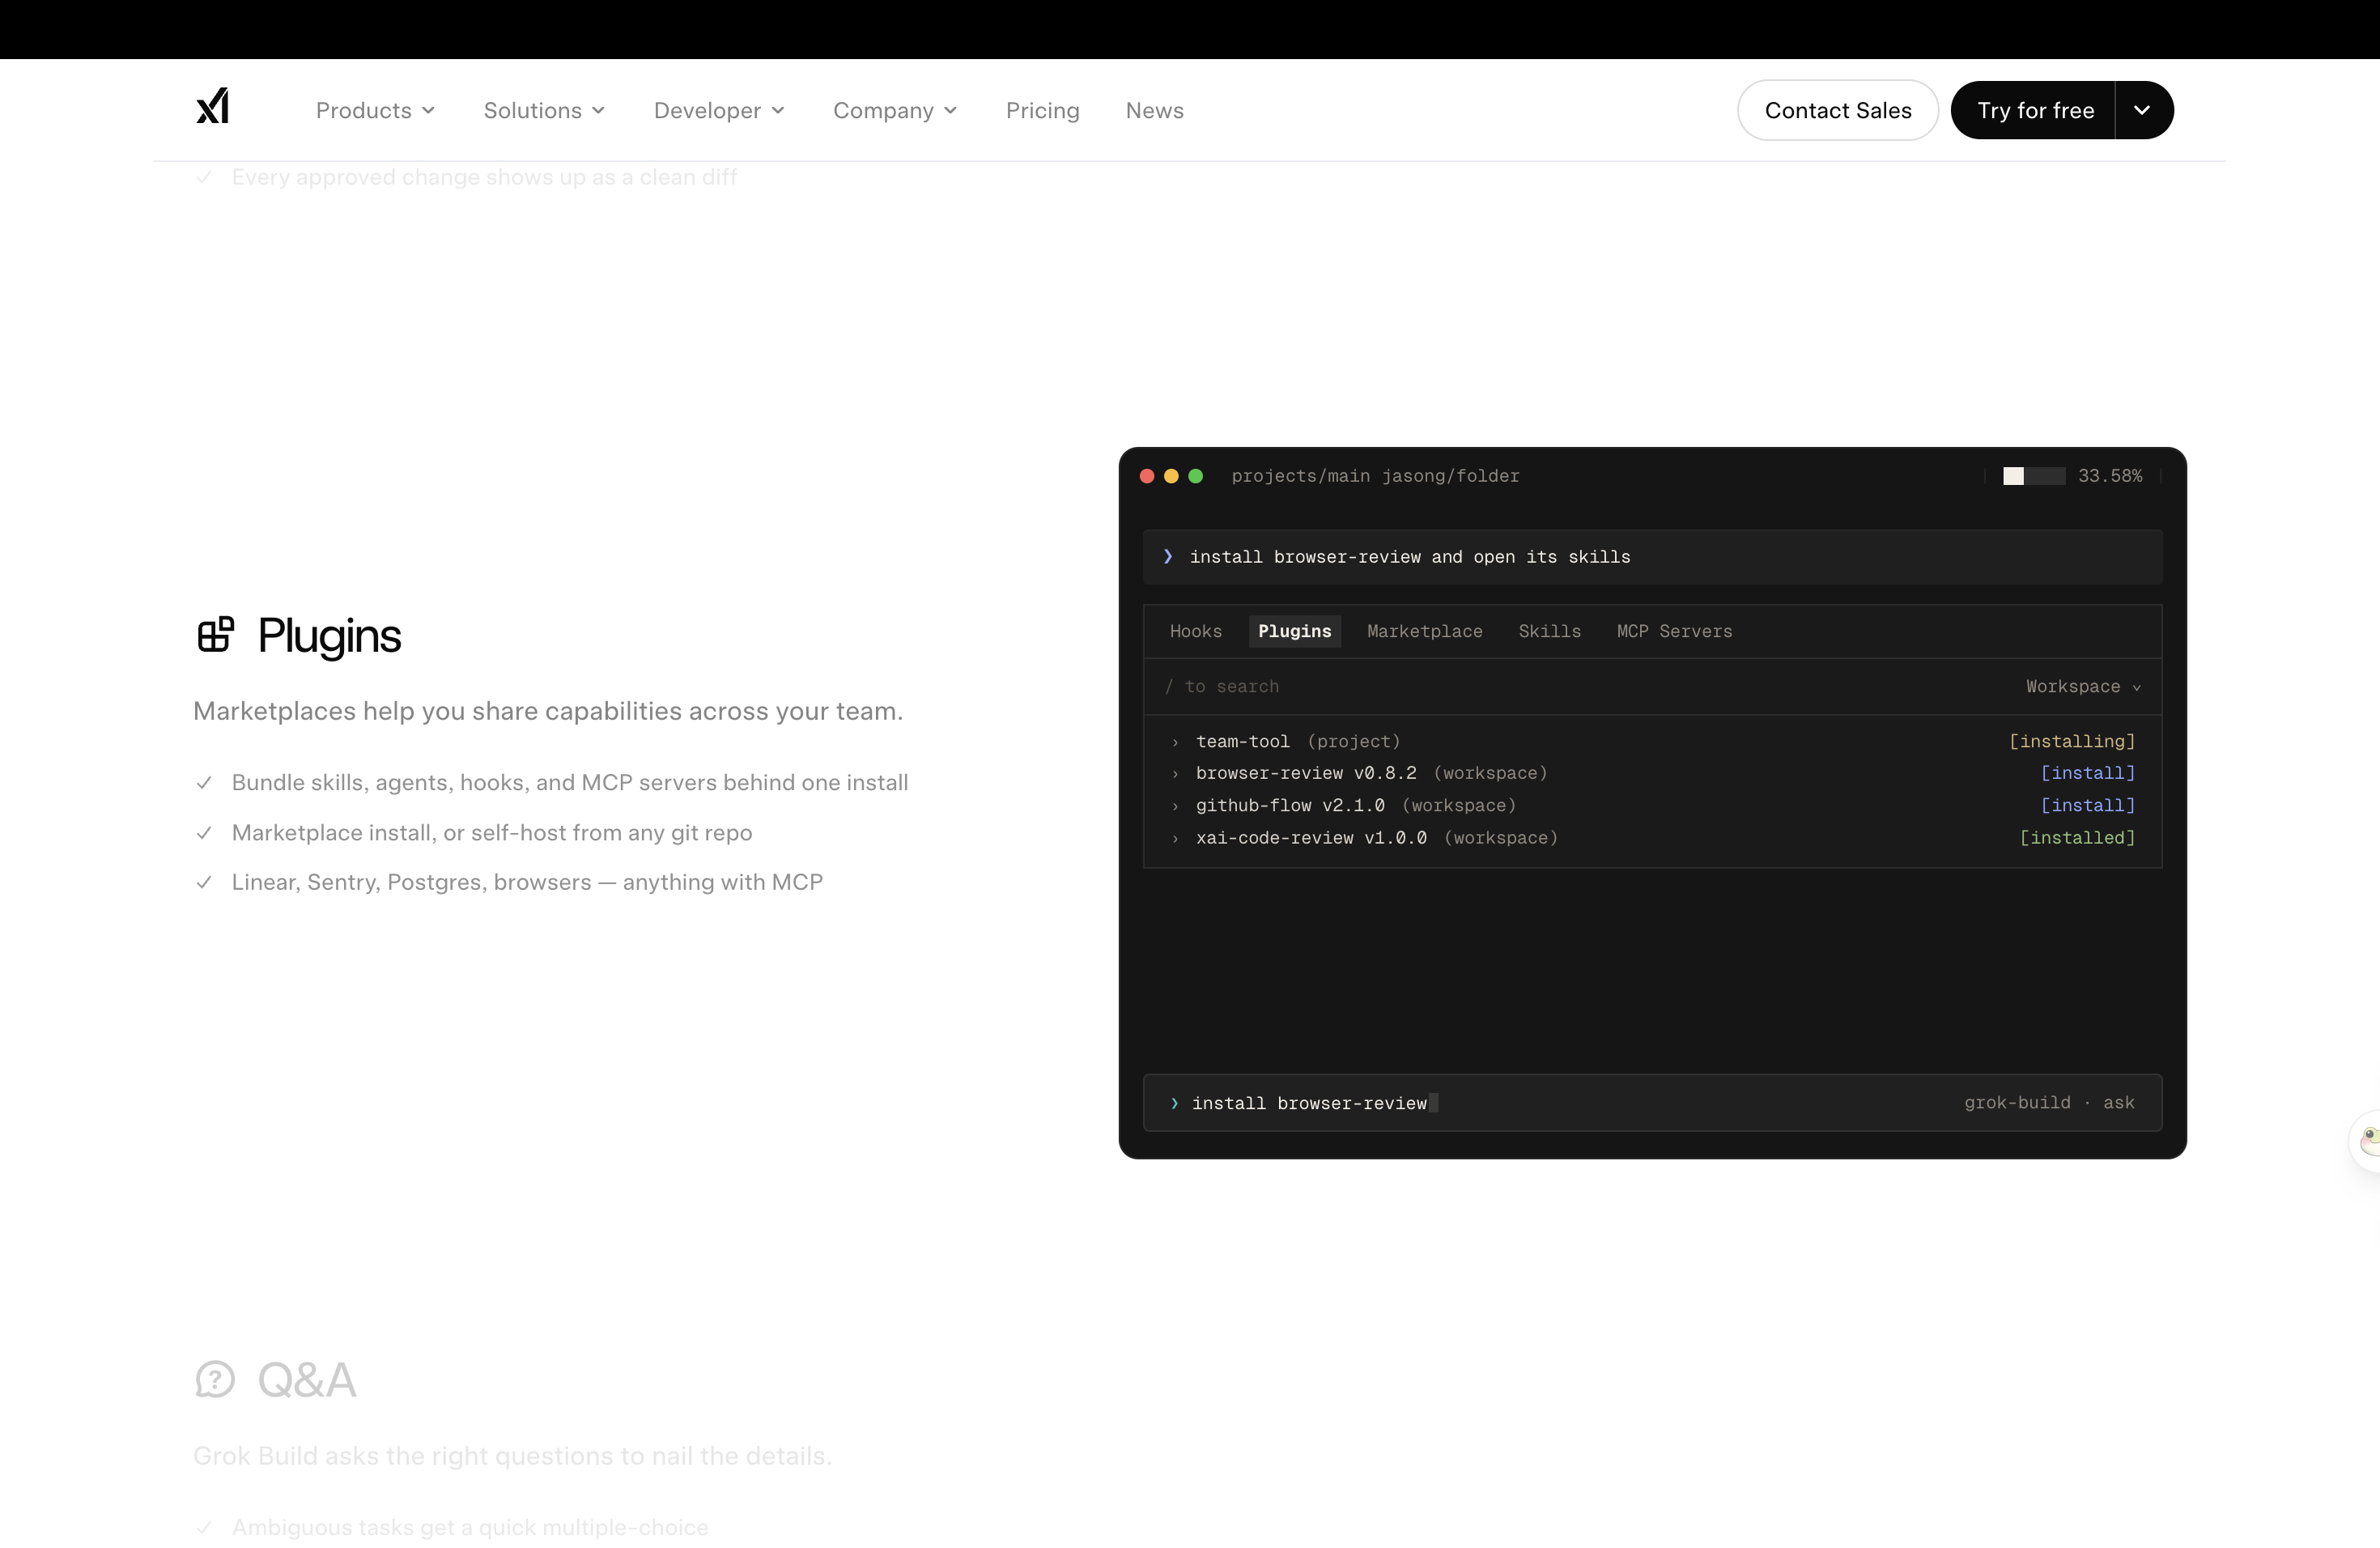Click the 'install browser-review and open its skills' prompt

(1653, 557)
